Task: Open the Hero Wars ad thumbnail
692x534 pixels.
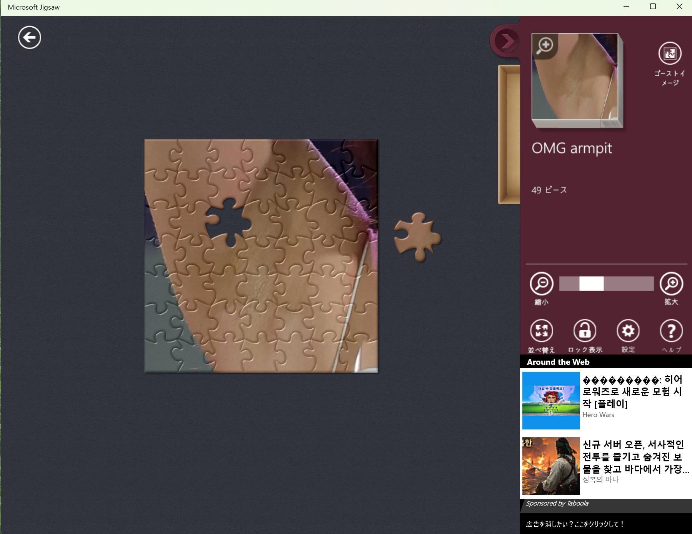Action: [x=551, y=400]
